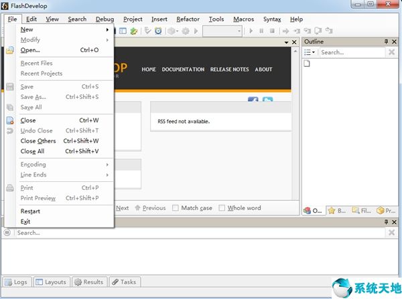Click the debug return arrow icon

point(329,31)
